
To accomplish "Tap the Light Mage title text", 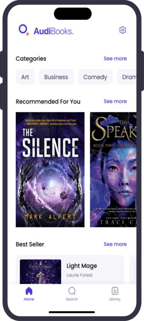I will tap(82, 266).
